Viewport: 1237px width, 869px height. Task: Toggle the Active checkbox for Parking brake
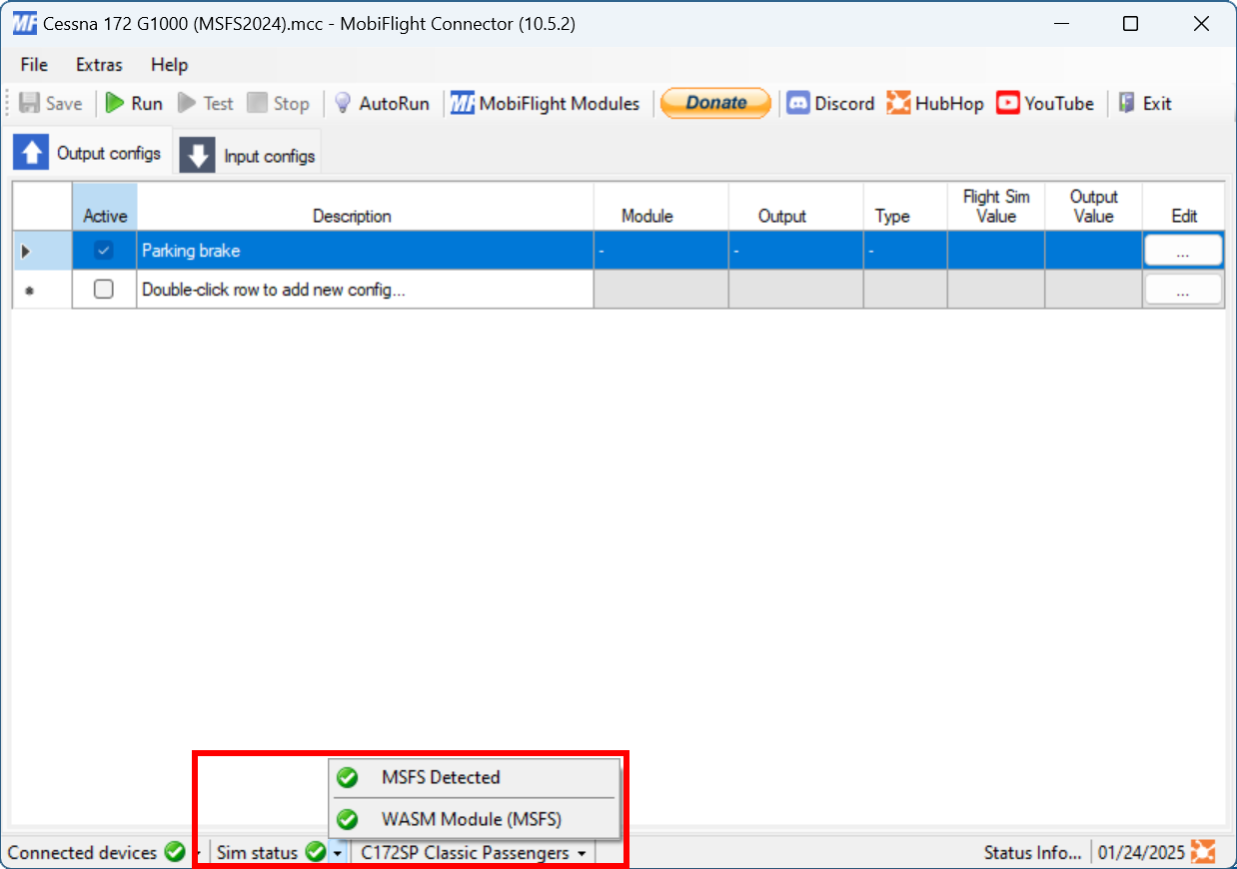click(104, 250)
